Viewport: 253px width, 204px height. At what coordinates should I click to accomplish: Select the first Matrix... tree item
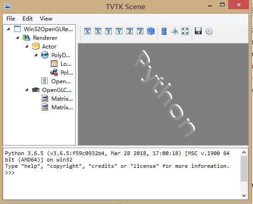(62, 99)
